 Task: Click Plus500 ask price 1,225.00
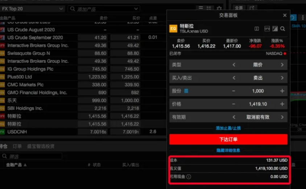point(125,77)
